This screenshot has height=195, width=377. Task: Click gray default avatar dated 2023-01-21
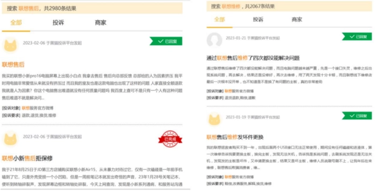[214, 40]
